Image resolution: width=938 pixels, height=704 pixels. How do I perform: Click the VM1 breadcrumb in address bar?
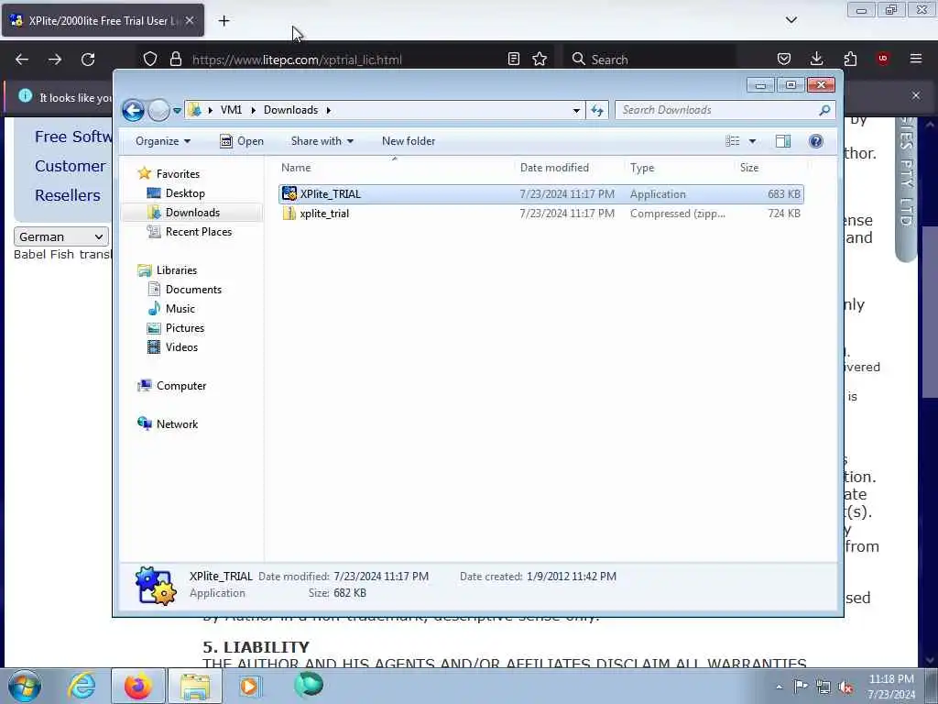pyautogui.click(x=231, y=110)
